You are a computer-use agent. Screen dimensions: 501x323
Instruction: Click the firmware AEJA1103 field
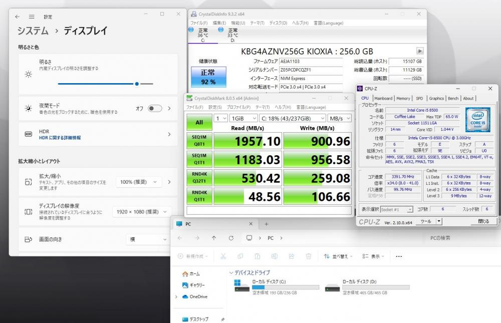point(311,61)
